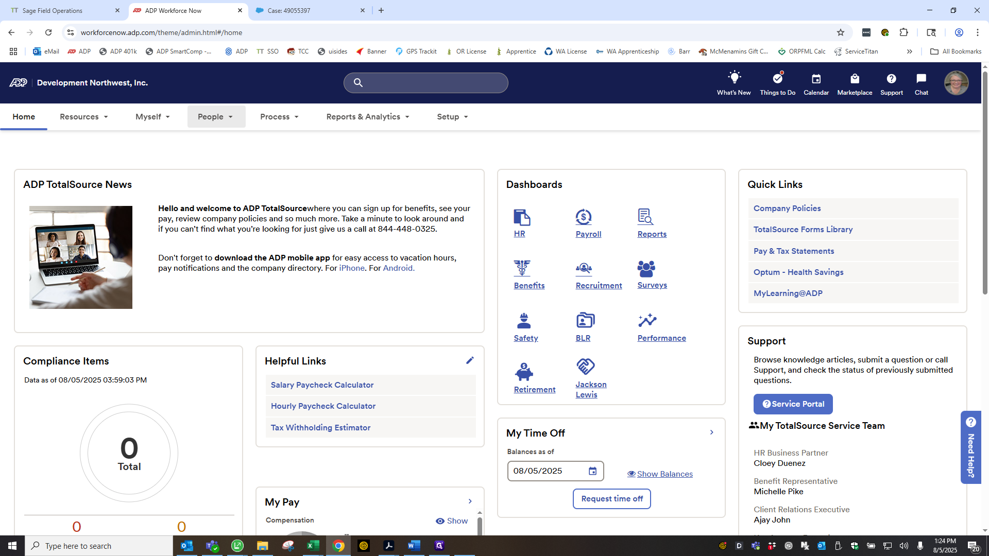Bookmark this page with star icon
This screenshot has width=989, height=556.
841,32
